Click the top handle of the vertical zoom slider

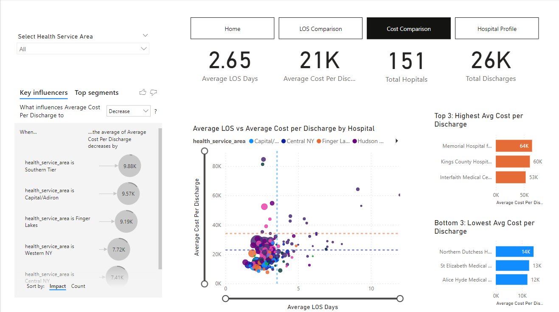[x=205, y=151]
